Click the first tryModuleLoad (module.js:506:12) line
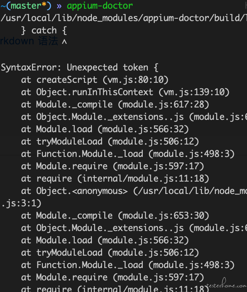 pos(110,142)
